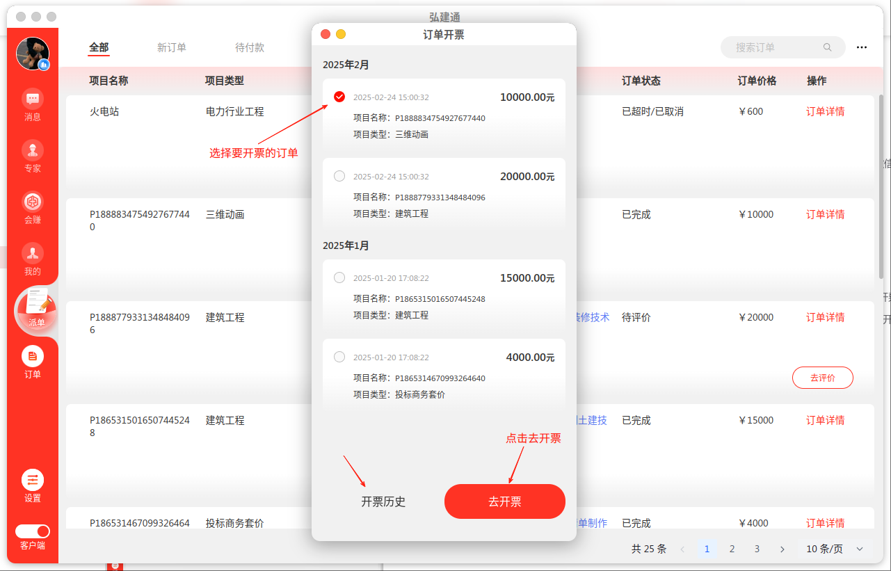Toggle the 客户端 client switch

click(33, 531)
